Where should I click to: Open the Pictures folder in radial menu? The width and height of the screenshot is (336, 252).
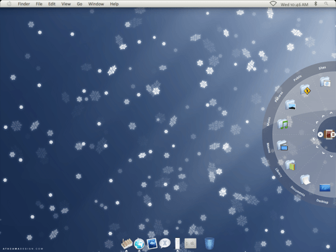click(x=290, y=105)
